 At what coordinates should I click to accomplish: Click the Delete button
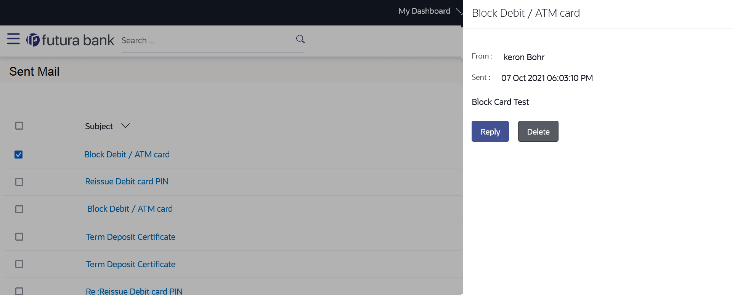tap(538, 132)
